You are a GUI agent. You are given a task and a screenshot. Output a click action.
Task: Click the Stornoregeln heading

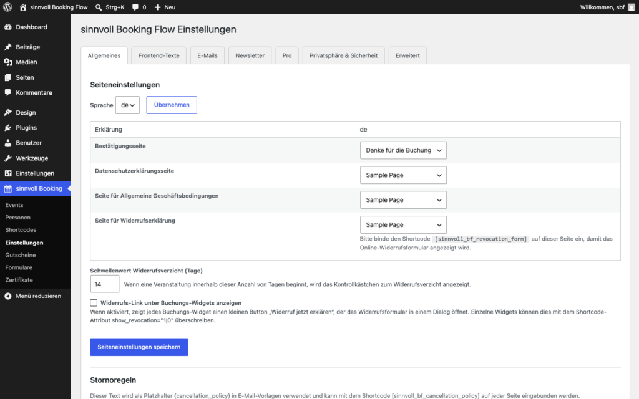point(114,380)
